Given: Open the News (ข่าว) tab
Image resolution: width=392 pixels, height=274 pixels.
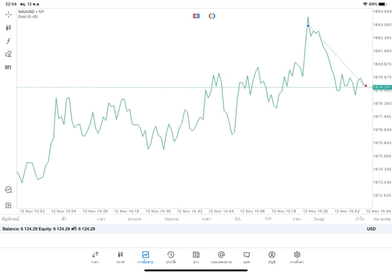Looking at the screenshot, I should [195, 257].
